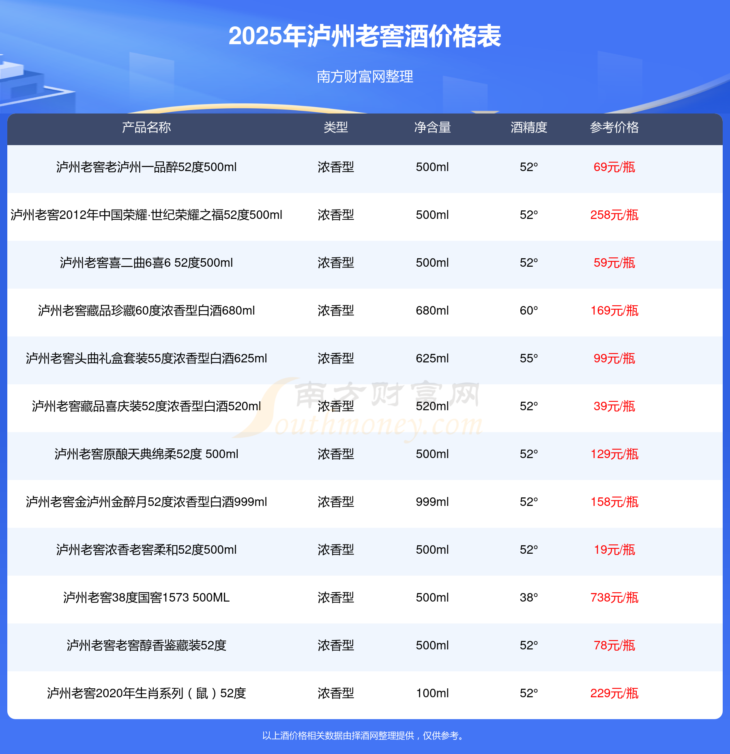
Task: Select the 999ml net content cell
Action: coord(432,502)
